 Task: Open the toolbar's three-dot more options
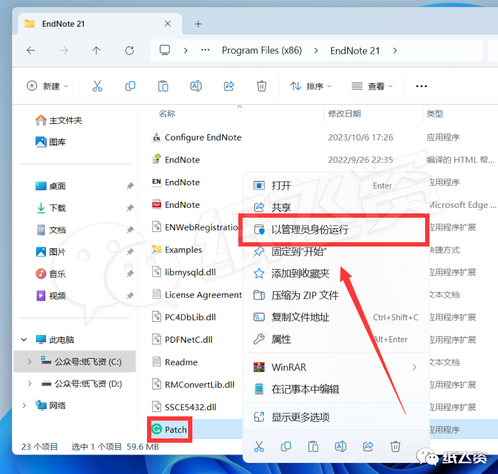421,86
